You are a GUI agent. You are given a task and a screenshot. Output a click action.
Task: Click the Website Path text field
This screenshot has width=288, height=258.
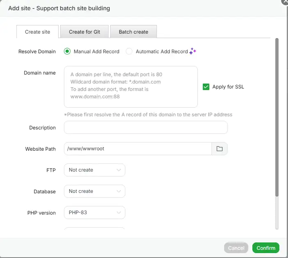(x=137, y=149)
